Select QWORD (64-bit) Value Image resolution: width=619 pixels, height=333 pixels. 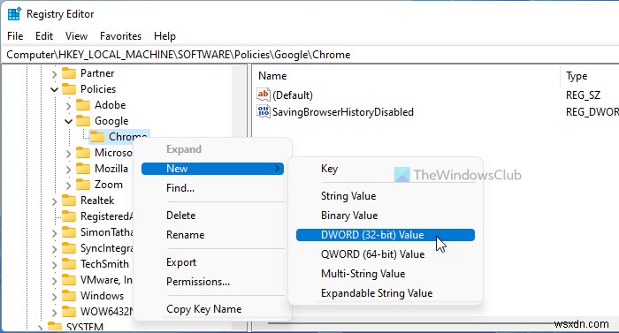coord(386,254)
